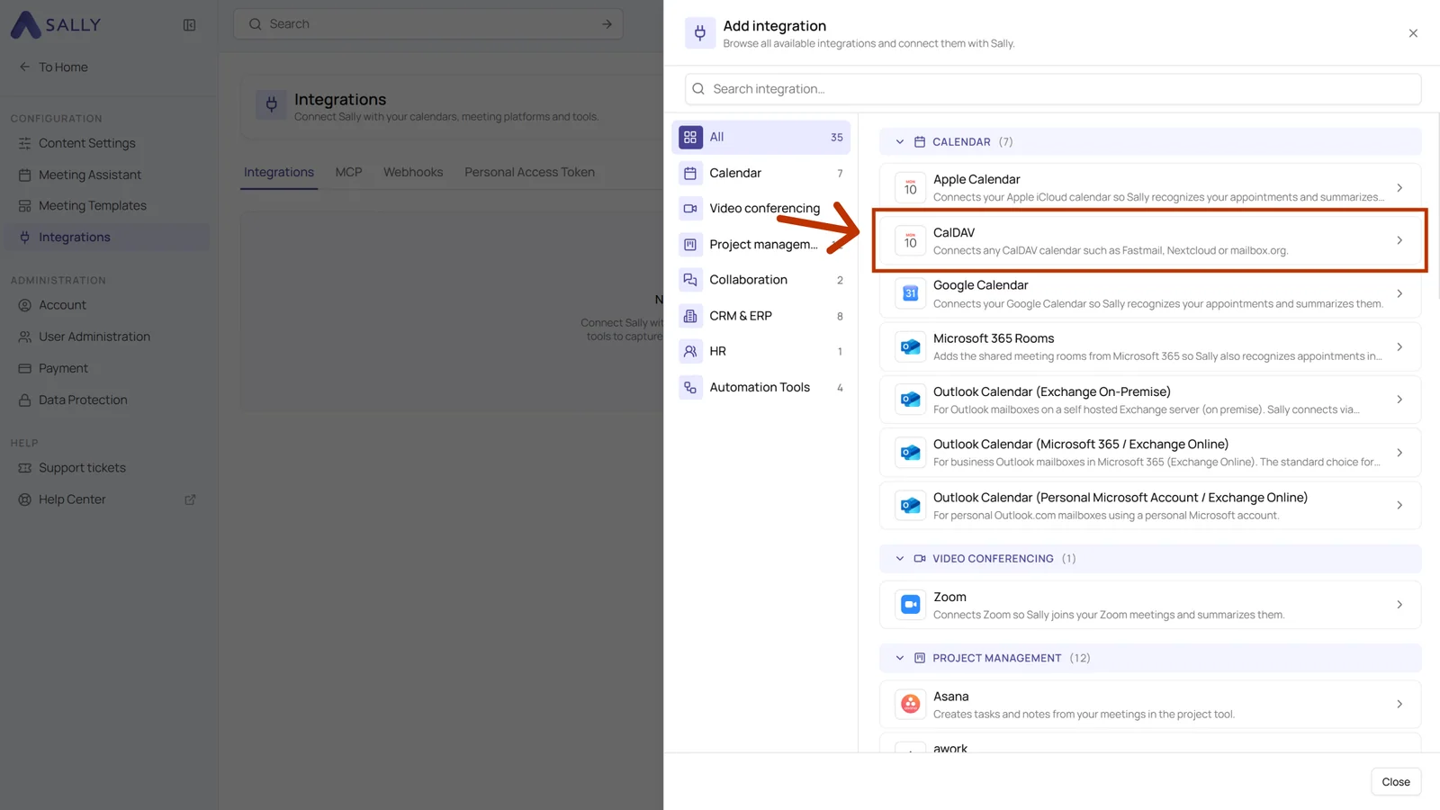
Task: Open CalDAV integration via its chevron
Action: pyautogui.click(x=1399, y=240)
